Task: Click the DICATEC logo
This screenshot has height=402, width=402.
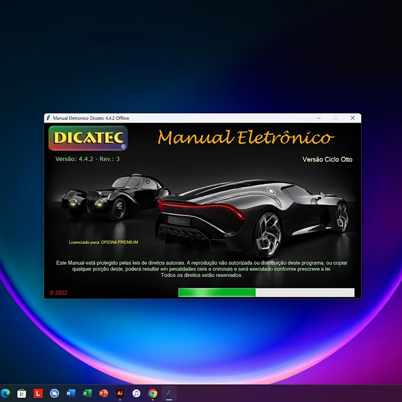Action: (88, 138)
